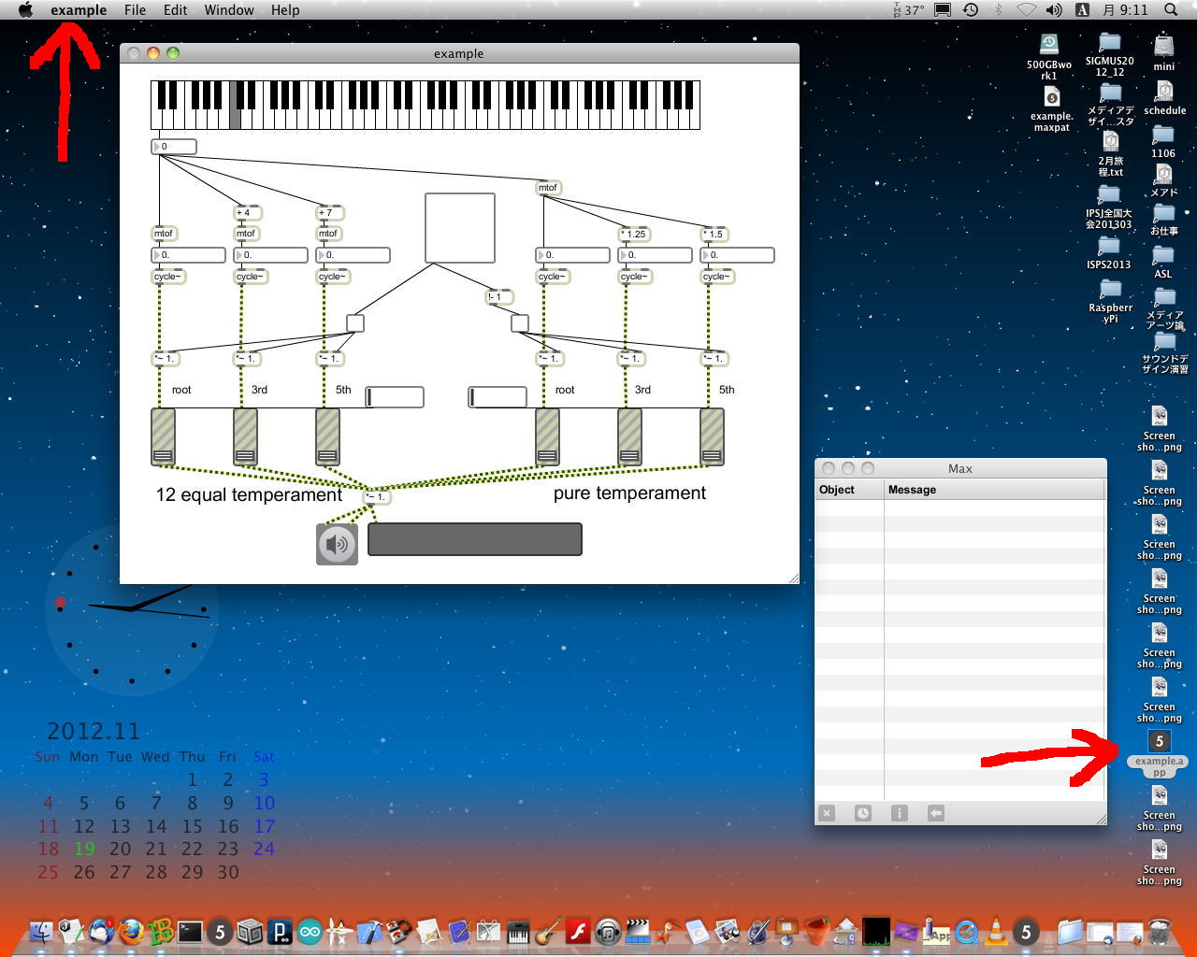The height and width of the screenshot is (957, 1197).
Task: Click the 'pure temperament' label
Action: [x=629, y=493]
